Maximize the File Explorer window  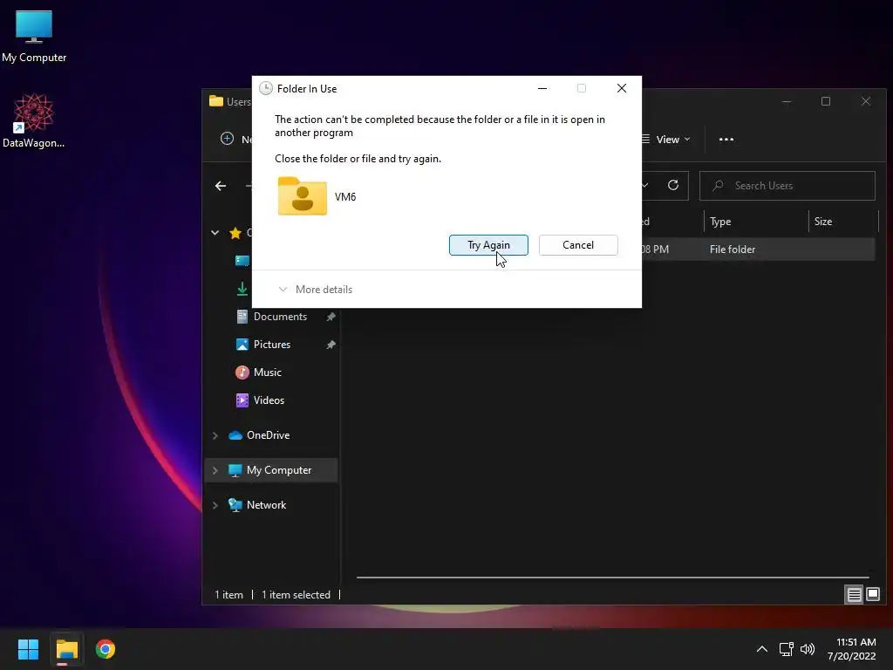tap(826, 101)
